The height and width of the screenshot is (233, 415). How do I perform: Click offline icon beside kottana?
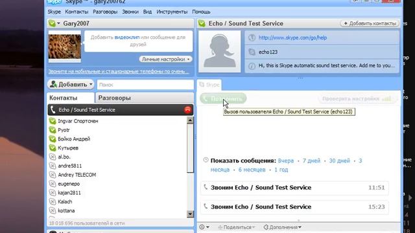(x=53, y=211)
